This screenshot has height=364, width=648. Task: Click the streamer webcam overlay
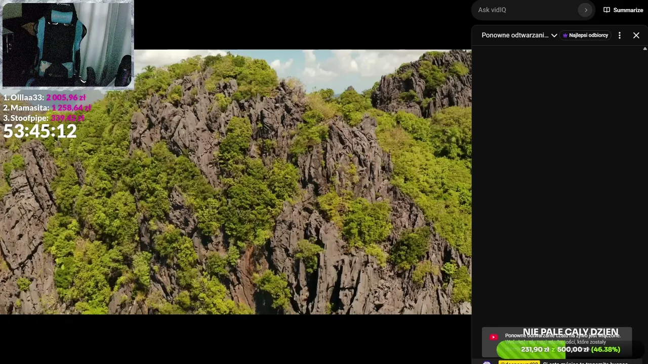click(67, 45)
